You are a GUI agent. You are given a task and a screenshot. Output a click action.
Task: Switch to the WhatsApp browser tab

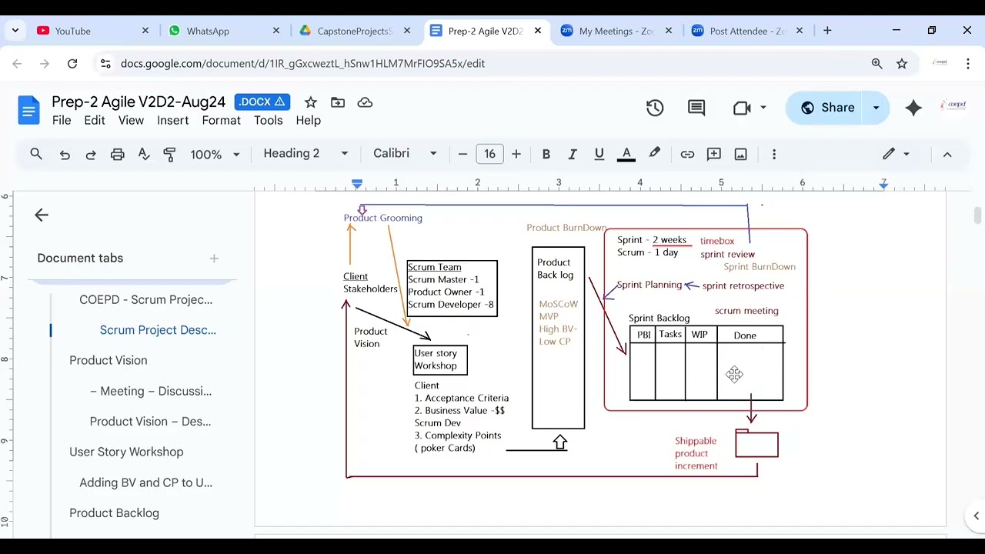(x=225, y=31)
